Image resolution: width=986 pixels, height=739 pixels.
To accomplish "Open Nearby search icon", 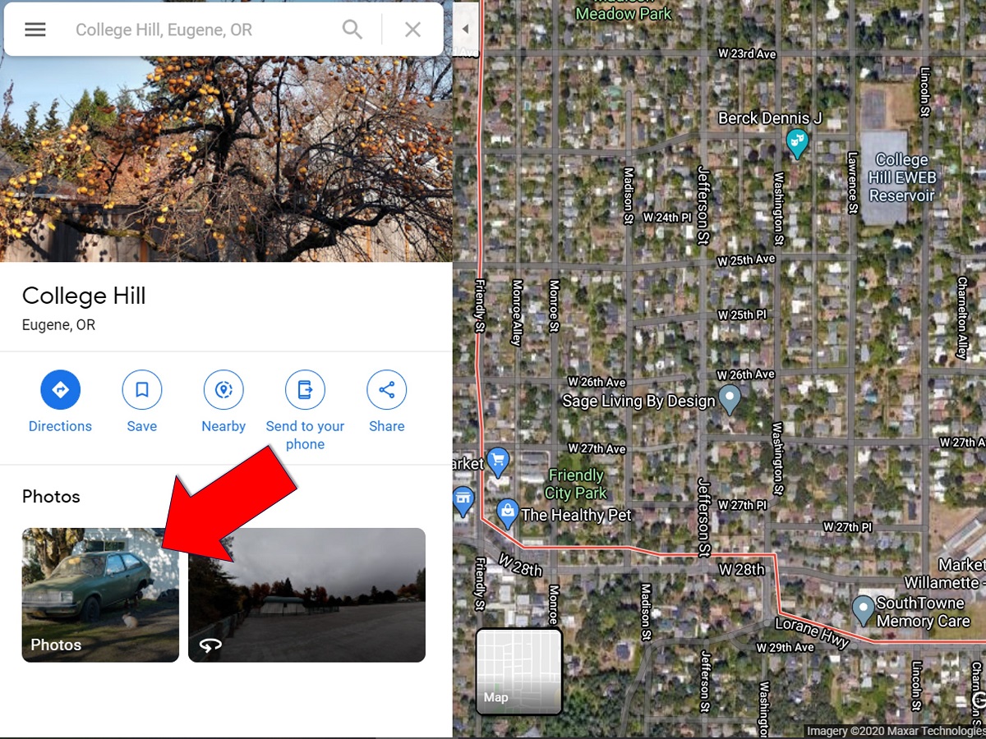I will coord(223,389).
